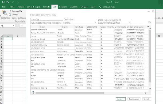
Task: Save the workbook using the floppy icon
Action: (x=3, y=2)
